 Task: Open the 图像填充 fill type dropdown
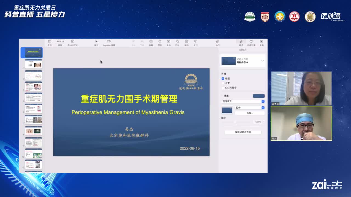point(243,101)
